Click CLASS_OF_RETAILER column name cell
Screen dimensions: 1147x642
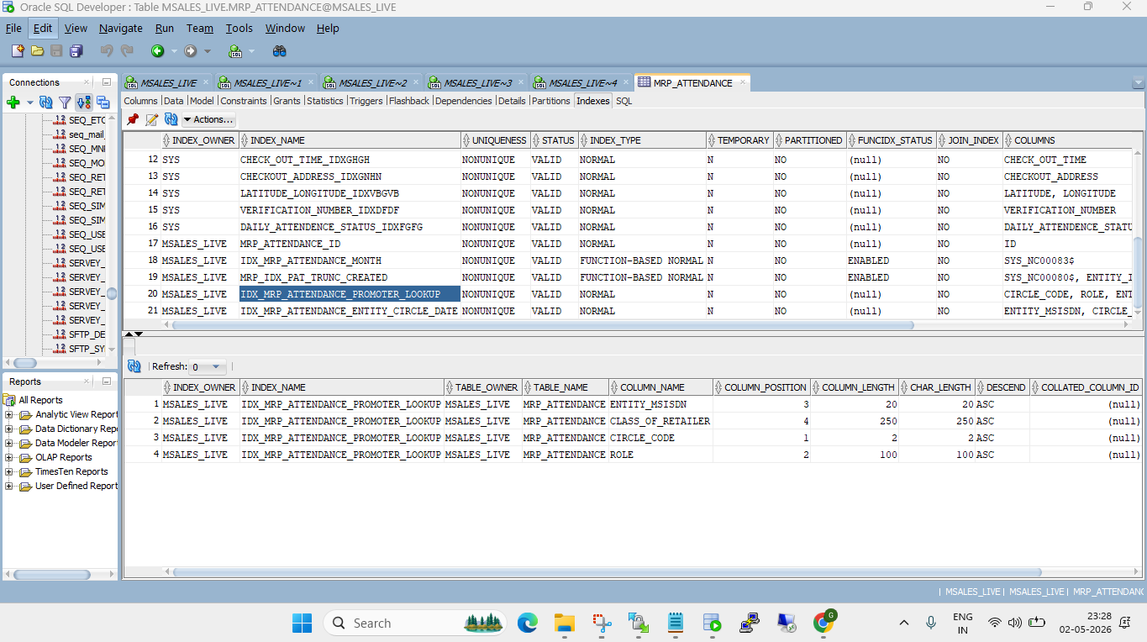(x=660, y=421)
